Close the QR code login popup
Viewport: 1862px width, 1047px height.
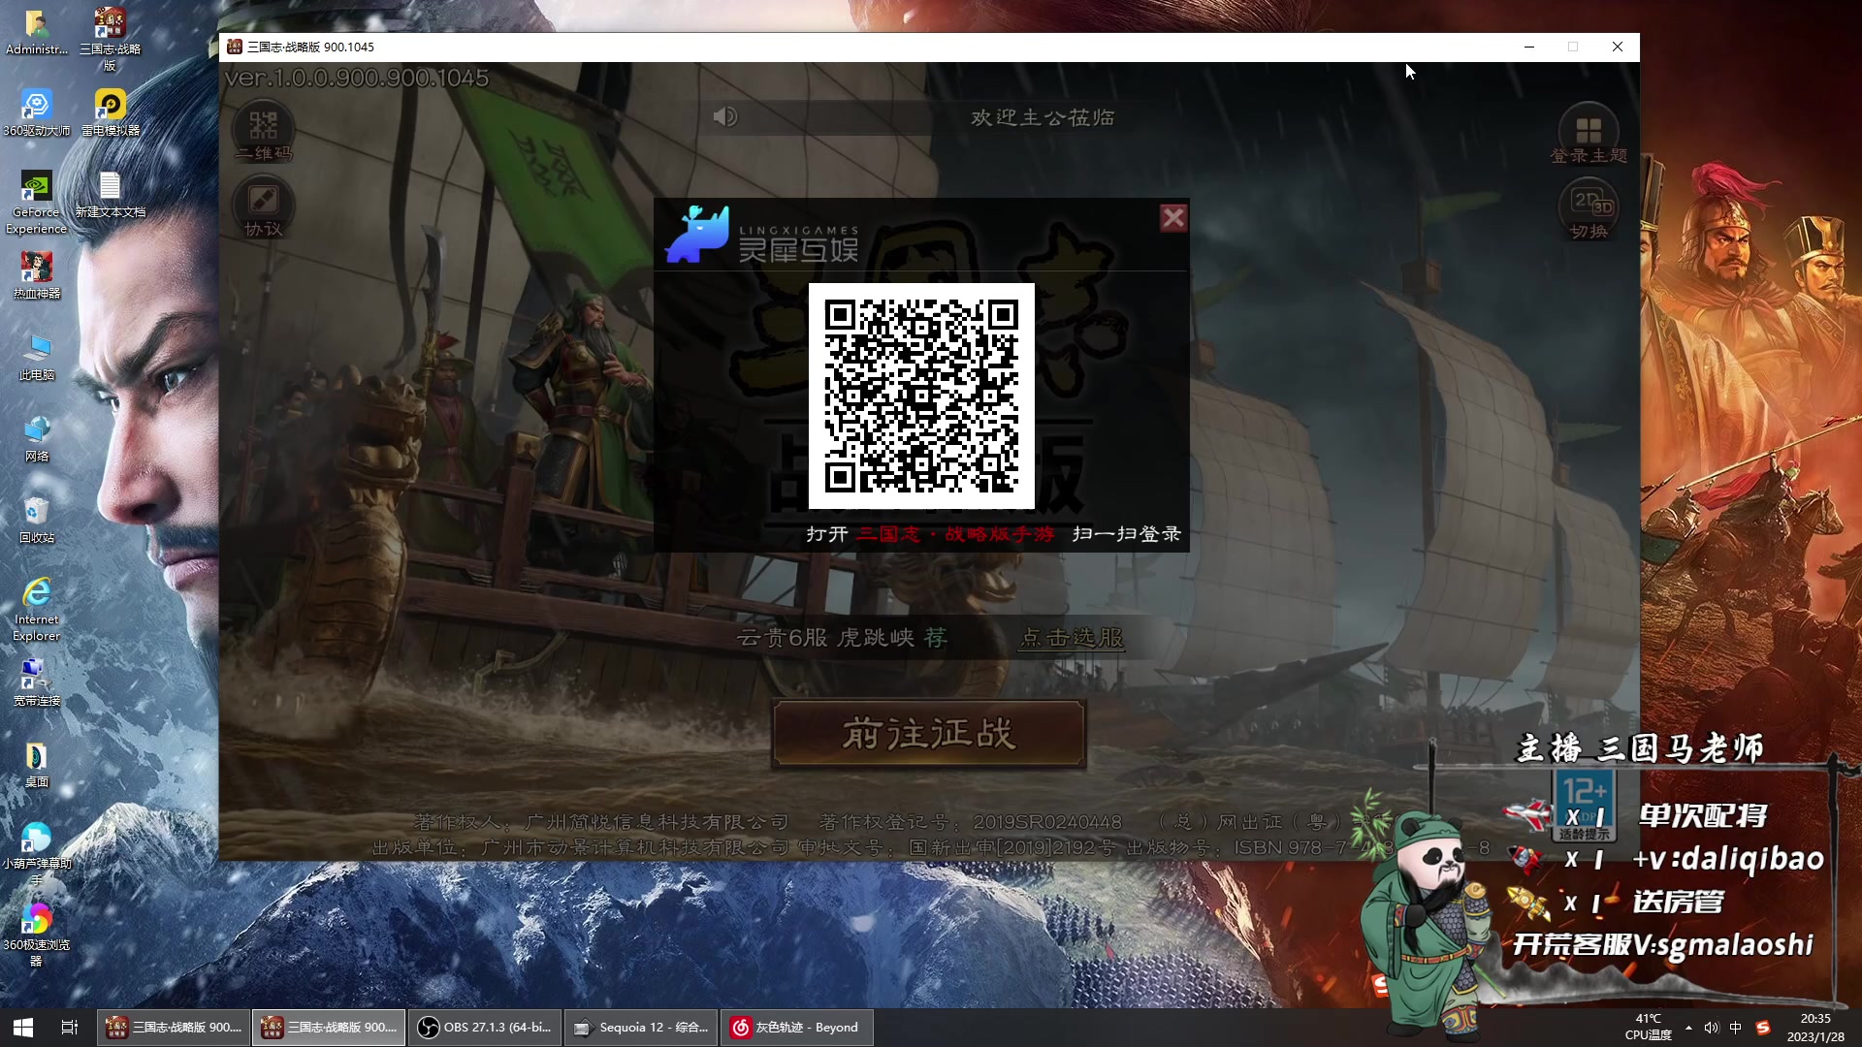click(1172, 218)
